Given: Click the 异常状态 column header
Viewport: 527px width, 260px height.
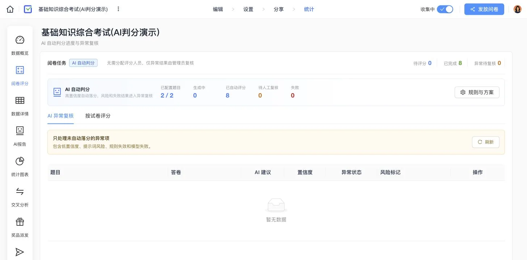Looking at the screenshot, I should click(x=351, y=173).
